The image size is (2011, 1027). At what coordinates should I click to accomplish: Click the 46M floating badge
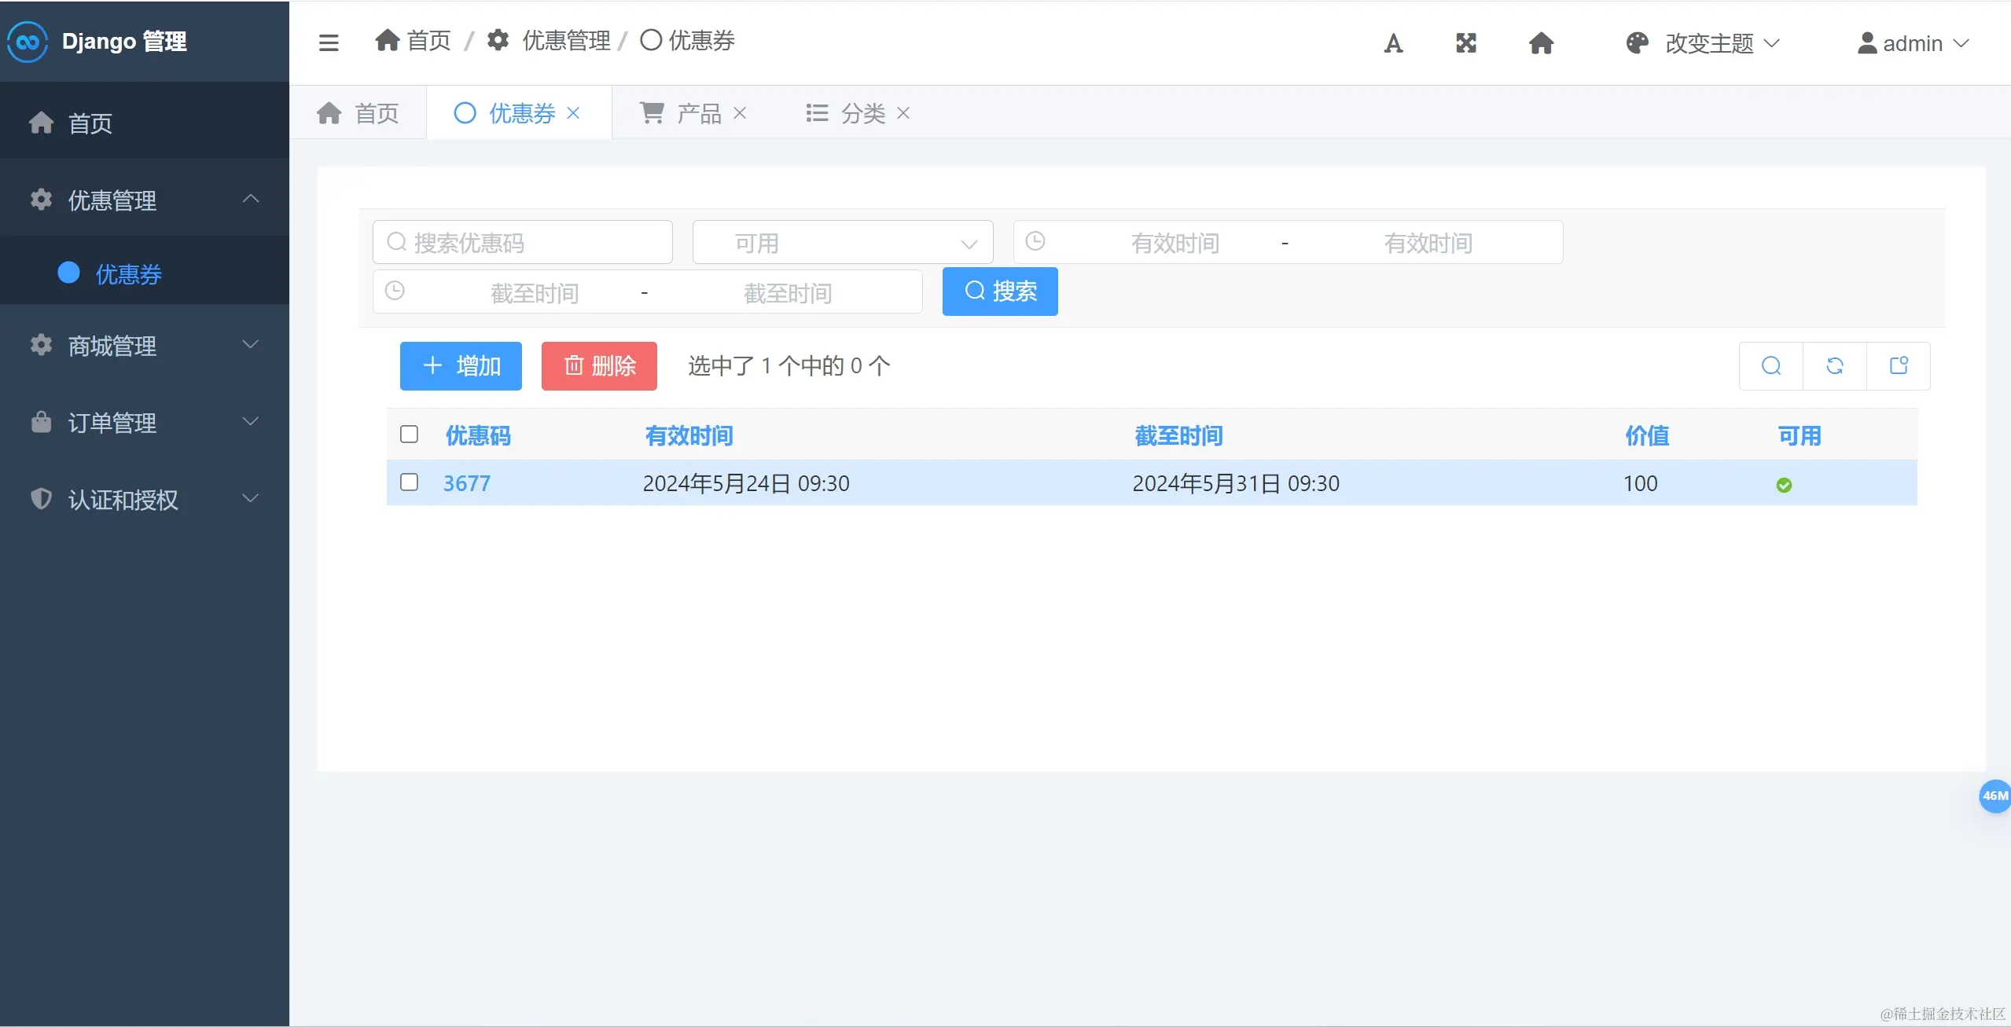click(x=1994, y=796)
